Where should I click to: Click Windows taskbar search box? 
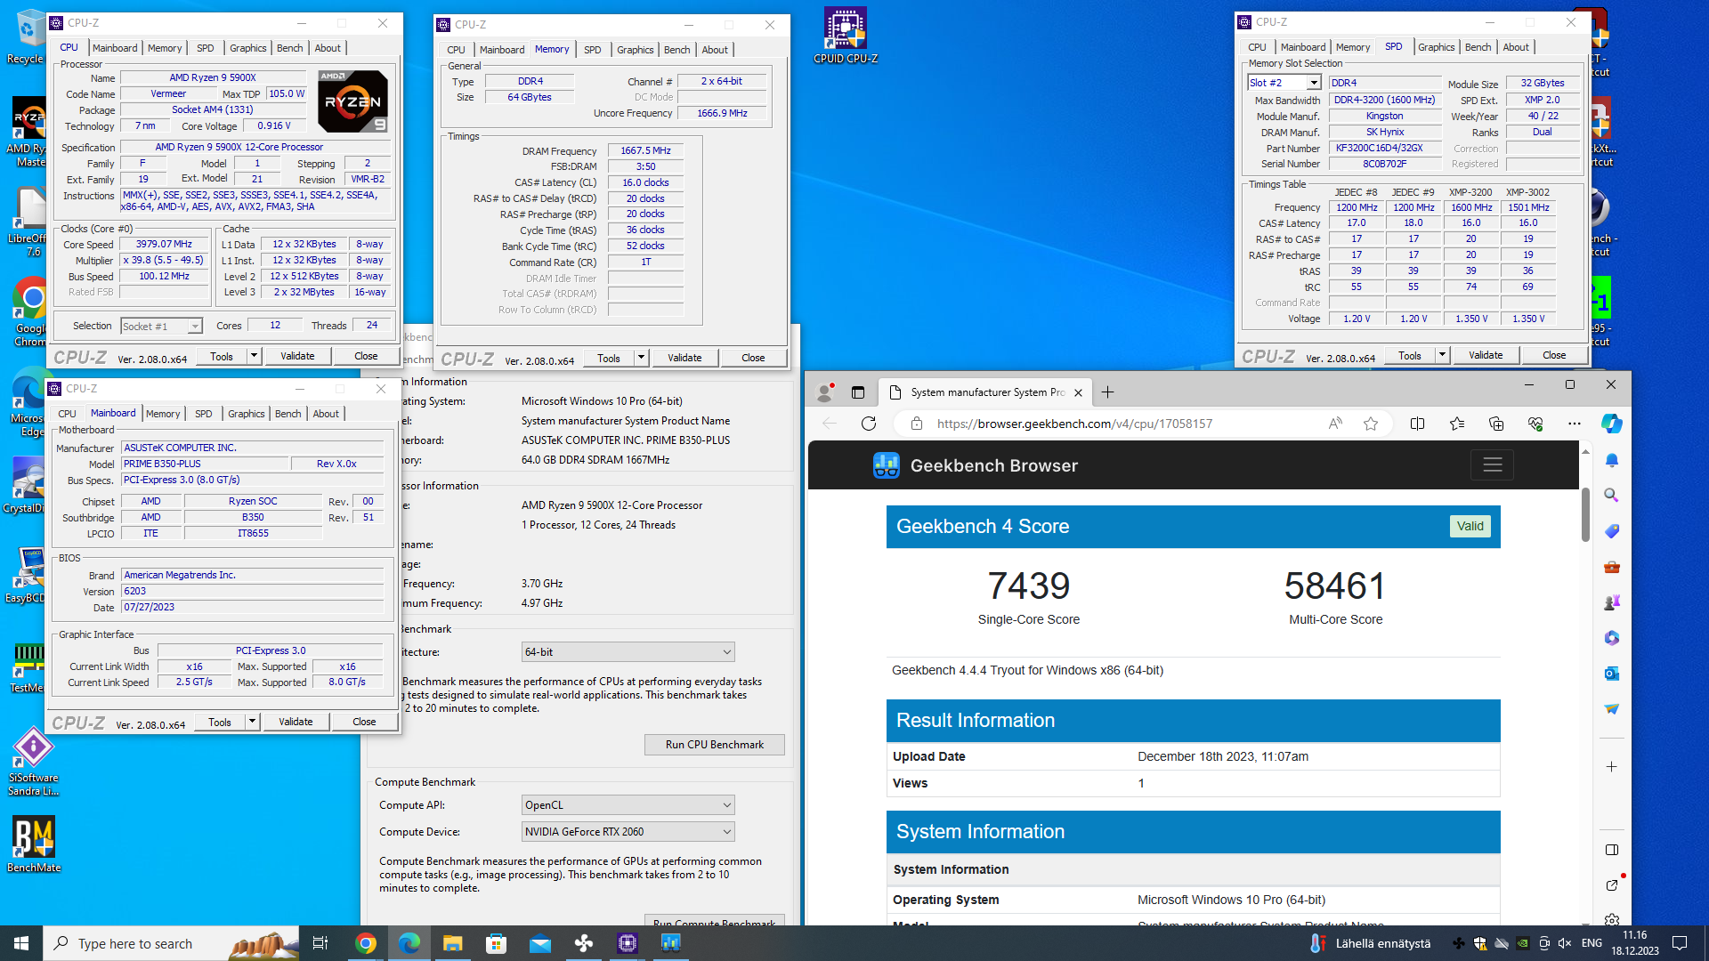pyautogui.click(x=172, y=943)
